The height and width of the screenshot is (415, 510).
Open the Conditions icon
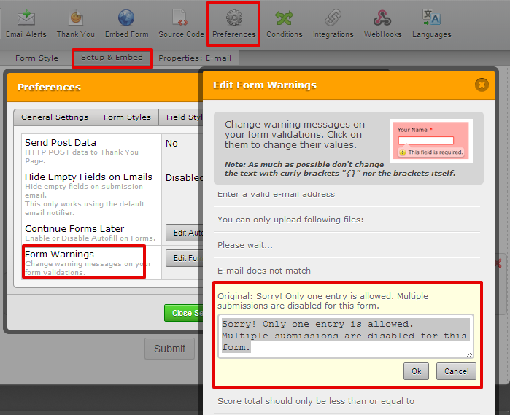(x=284, y=18)
